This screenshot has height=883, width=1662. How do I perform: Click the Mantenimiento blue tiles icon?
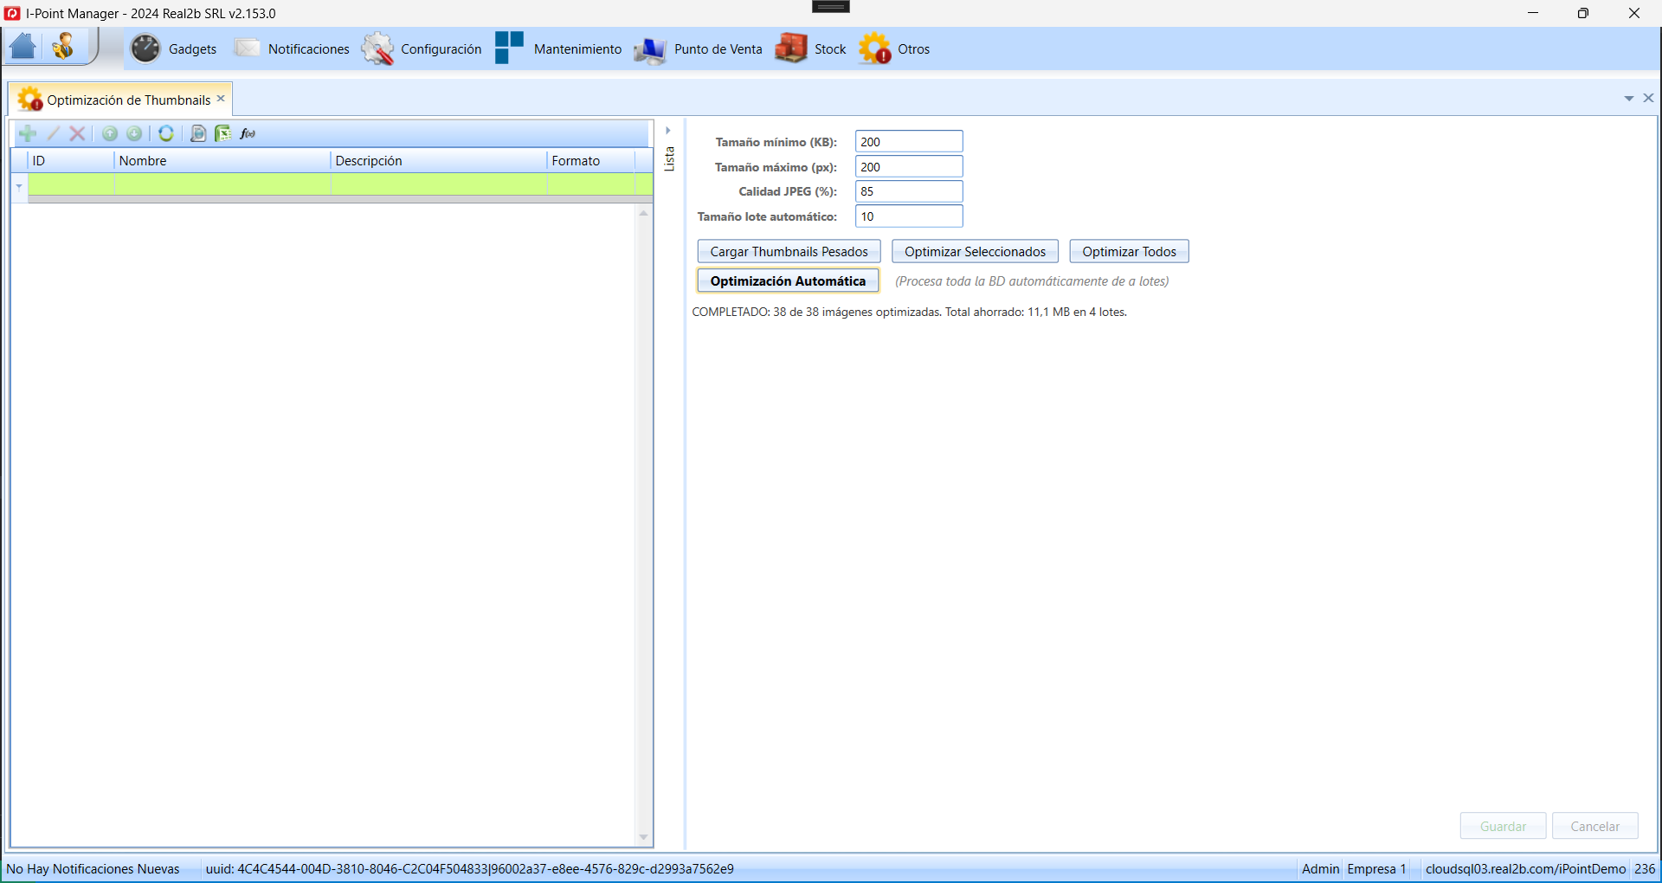point(510,48)
